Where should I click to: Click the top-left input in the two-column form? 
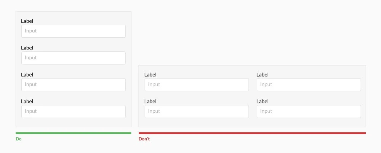197,85
